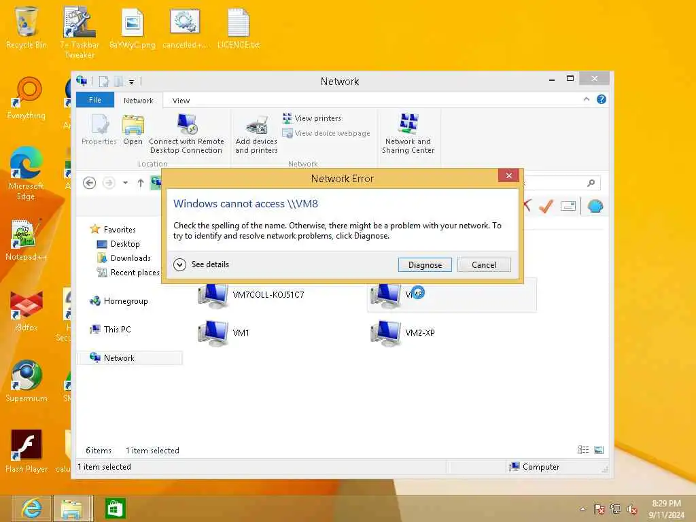
Task: Open Recycle Bin on desktop
Action: (x=27, y=27)
